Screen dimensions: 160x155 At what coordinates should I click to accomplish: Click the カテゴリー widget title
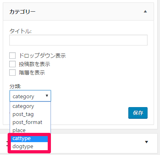pyautogui.click(x=22, y=12)
